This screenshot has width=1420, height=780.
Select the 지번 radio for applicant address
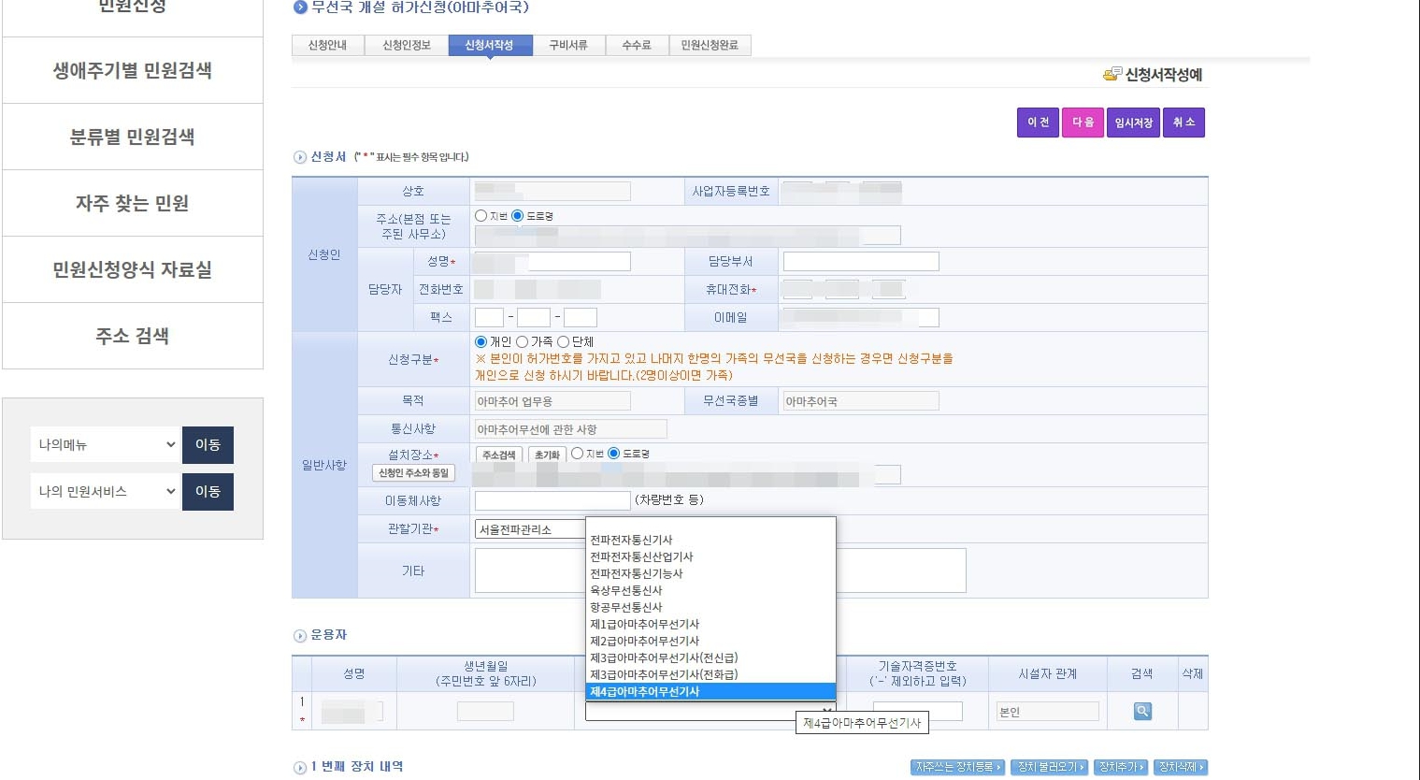click(x=481, y=215)
